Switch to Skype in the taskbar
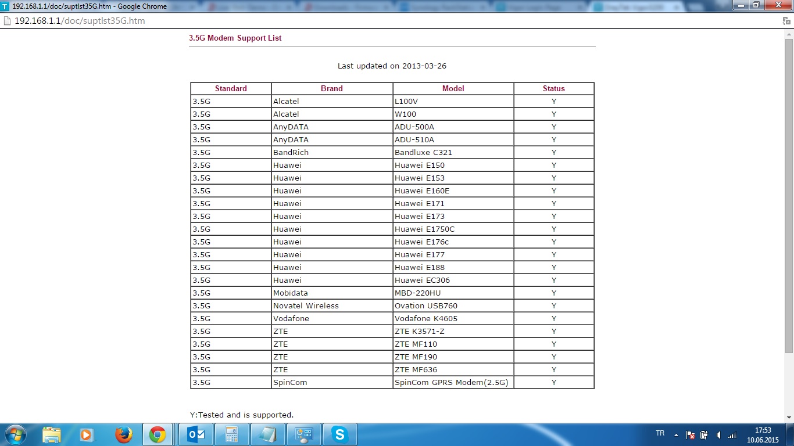794x446 pixels. (x=339, y=434)
